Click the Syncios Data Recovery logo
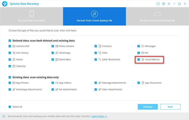 click(5, 3)
